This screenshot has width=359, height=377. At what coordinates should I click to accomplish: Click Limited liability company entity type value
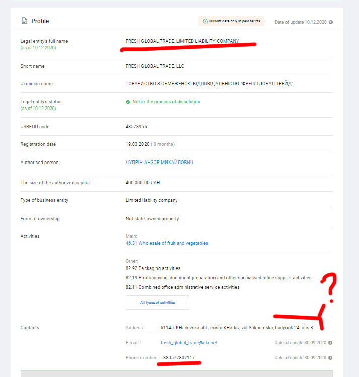click(152, 200)
